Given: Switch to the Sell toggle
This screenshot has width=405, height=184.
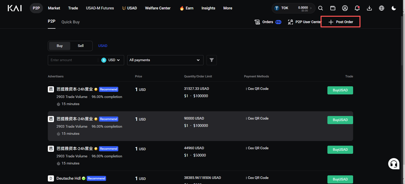Looking at the screenshot, I should [81, 46].
